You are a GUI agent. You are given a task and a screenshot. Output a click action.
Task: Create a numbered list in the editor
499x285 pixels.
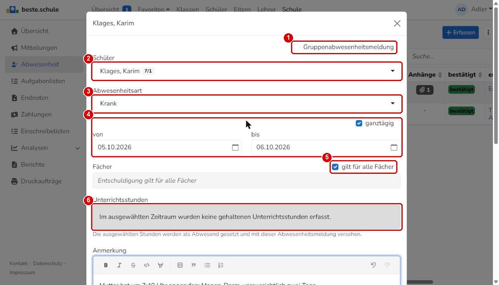(221, 265)
